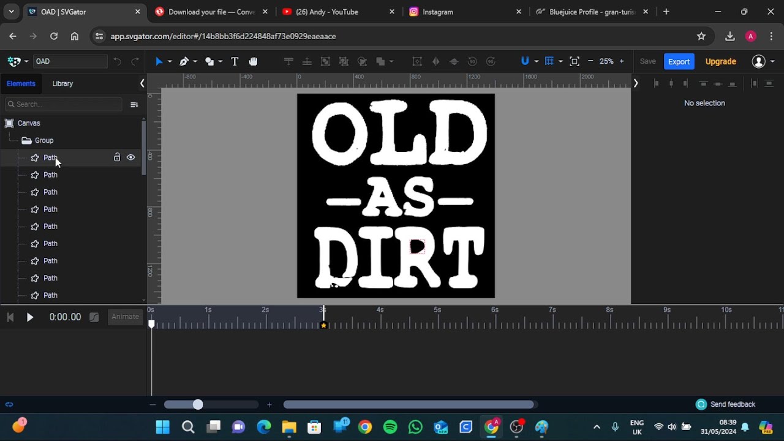
Task: Click the zoom in plus beside 25%
Action: pyautogui.click(x=622, y=61)
